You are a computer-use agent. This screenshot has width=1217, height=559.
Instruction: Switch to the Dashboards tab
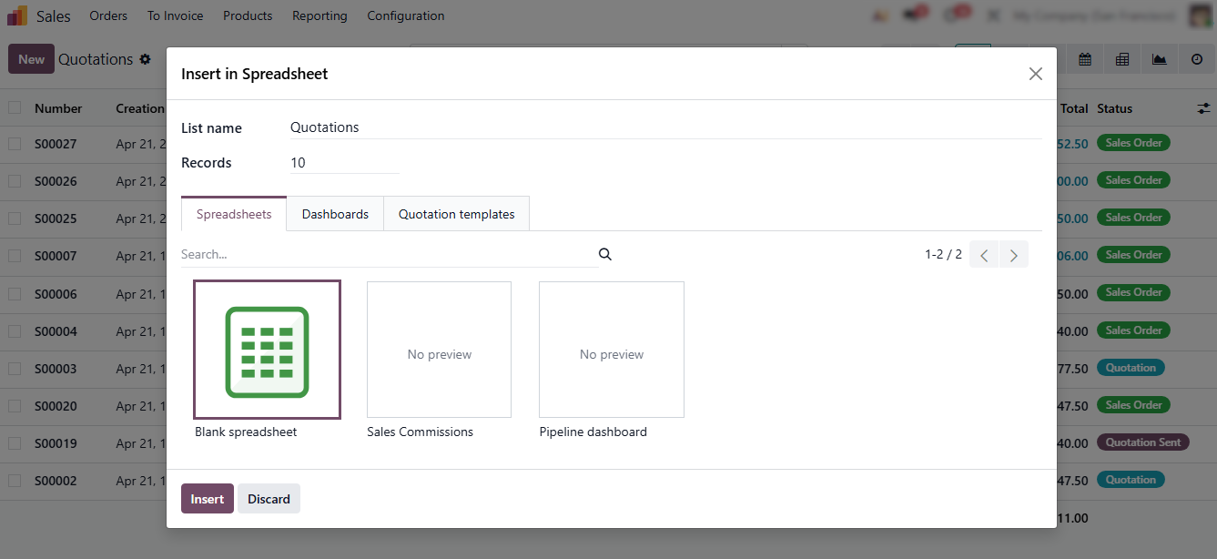[335, 214]
